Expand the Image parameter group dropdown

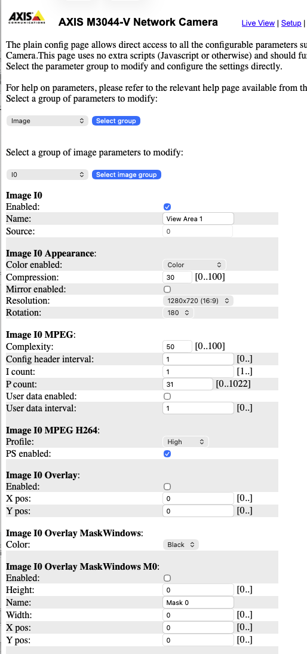(x=48, y=121)
